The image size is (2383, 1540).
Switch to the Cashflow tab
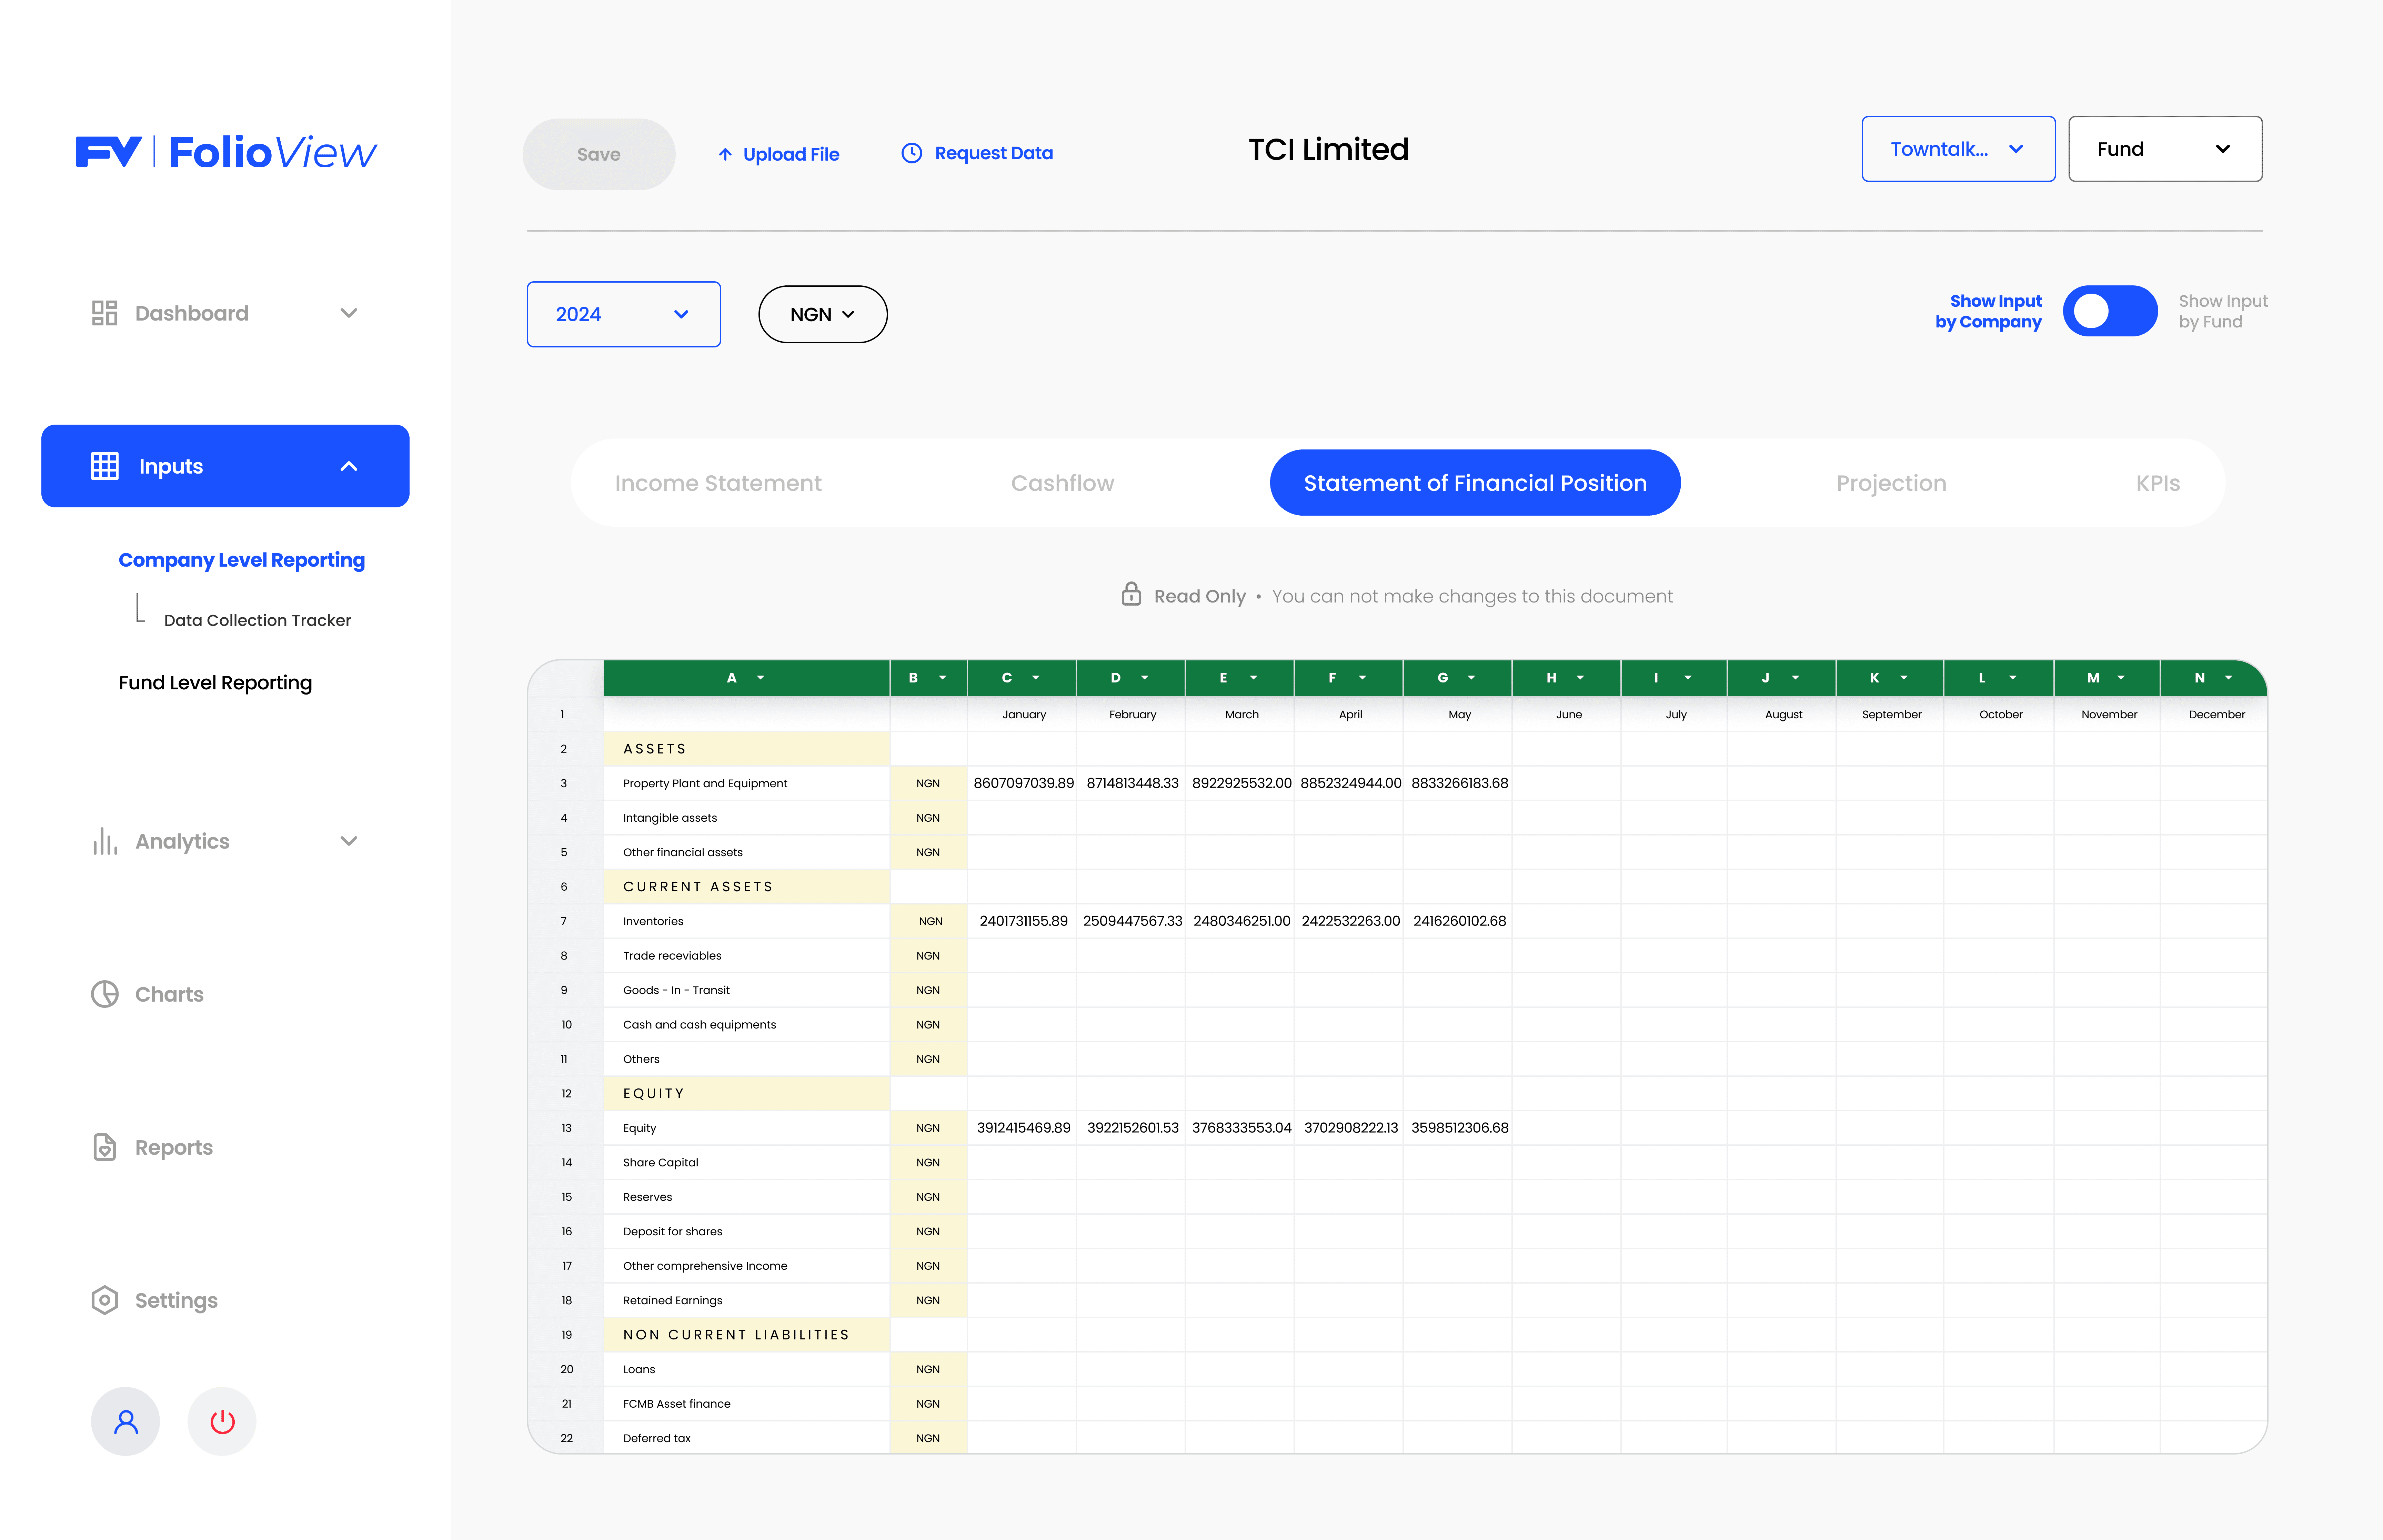1062,483
